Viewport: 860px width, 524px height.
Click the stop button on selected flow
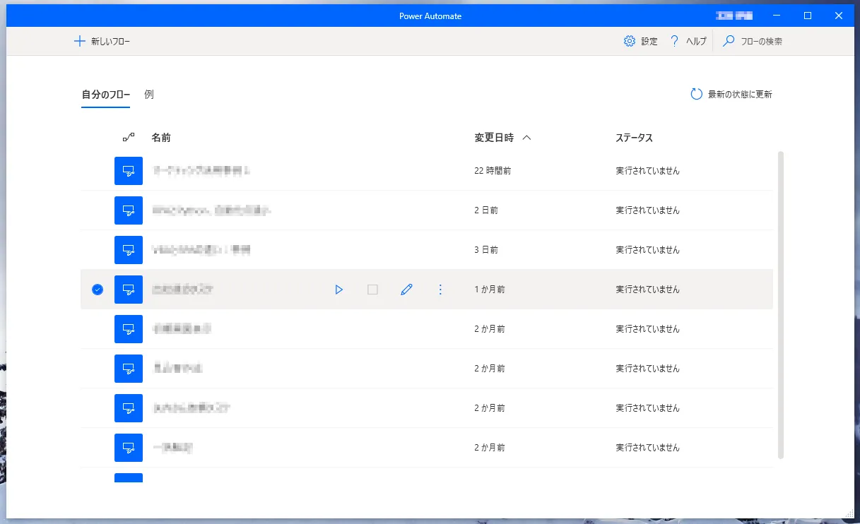tap(372, 290)
